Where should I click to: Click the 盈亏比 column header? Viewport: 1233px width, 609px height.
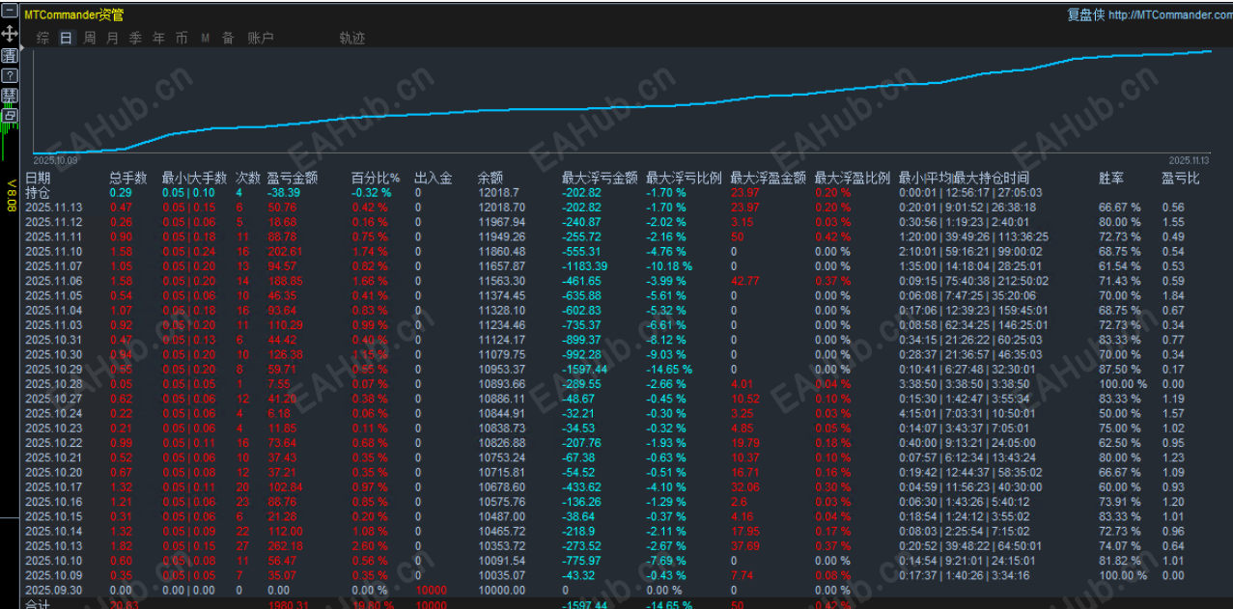tap(1181, 178)
